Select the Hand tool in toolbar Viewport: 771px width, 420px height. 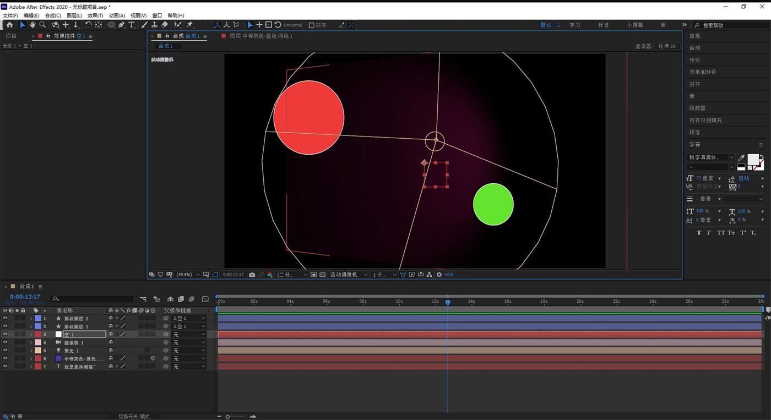[32, 25]
